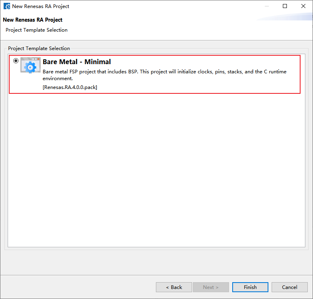Minimize the dialog window
313x299 pixels.
pyautogui.click(x=267, y=6)
